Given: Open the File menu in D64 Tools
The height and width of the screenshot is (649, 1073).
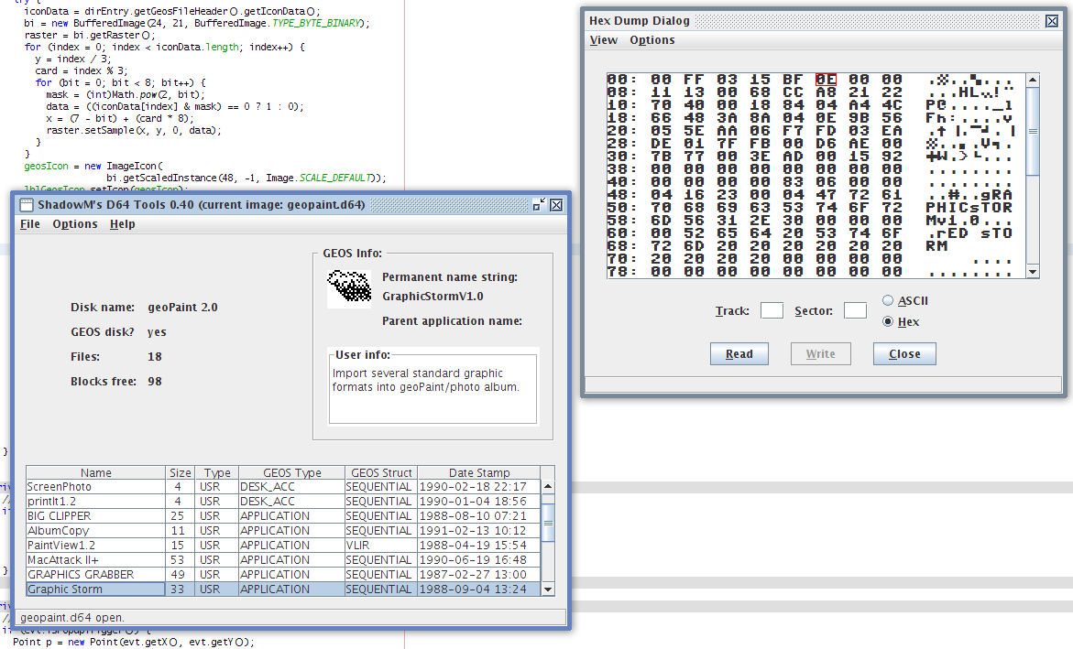Looking at the screenshot, I should 30,224.
